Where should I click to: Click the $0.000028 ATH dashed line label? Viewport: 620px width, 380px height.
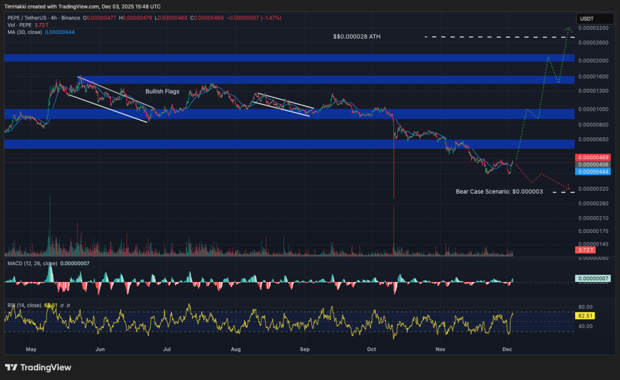(x=357, y=37)
